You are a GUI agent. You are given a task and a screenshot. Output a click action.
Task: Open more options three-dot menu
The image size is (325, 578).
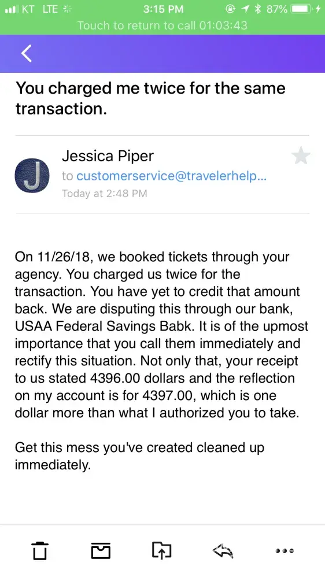coord(285,551)
